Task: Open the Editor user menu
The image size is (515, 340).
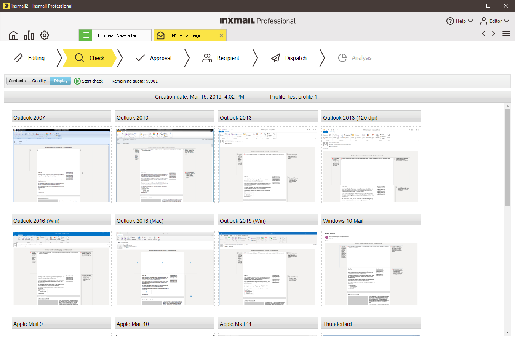Action: 494,21
